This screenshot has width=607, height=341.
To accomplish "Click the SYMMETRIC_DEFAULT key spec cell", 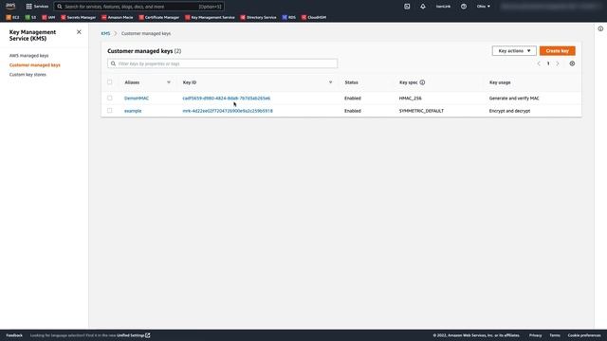I will (421, 111).
